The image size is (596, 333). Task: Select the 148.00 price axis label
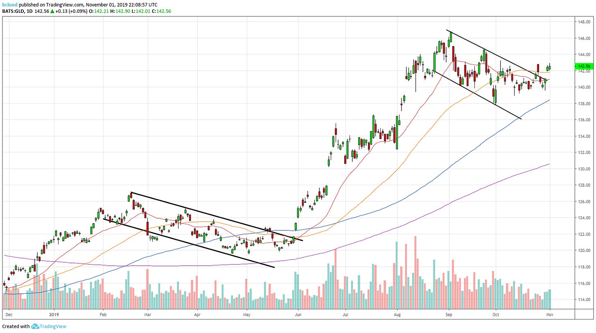(584, 22)
